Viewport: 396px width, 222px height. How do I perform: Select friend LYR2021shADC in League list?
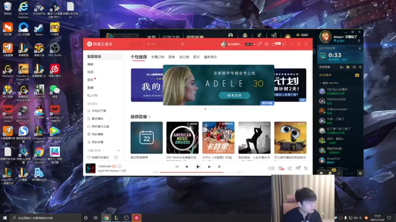click(x=340, y=101)
